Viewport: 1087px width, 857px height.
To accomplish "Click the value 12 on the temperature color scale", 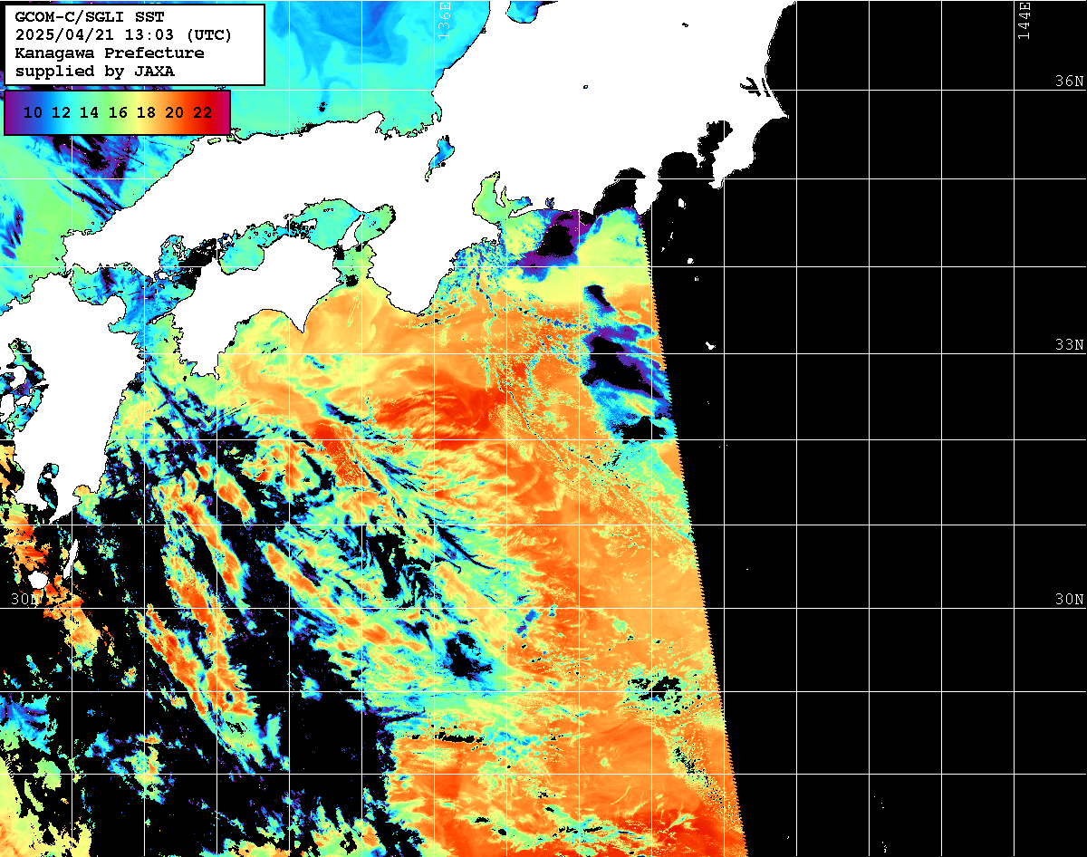I will pos(61,112).
